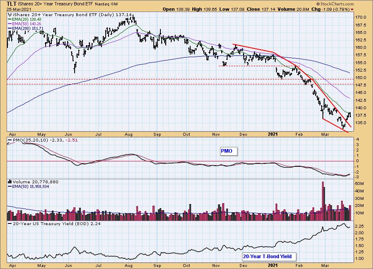The width and height of the screenshot is (373, 269).
Task: Click the 2021 label under the price panel
Action: click(273, 134)
